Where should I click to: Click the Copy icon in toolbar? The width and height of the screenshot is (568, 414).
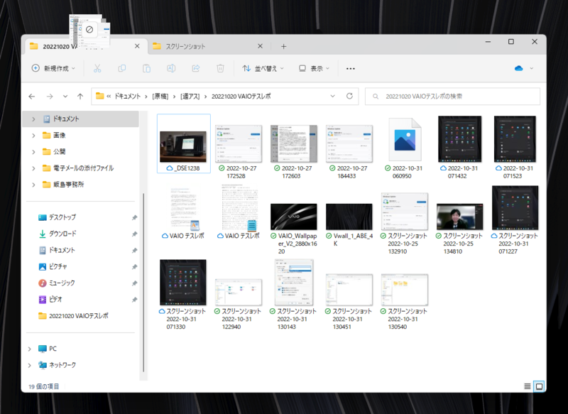click(122, 68)
